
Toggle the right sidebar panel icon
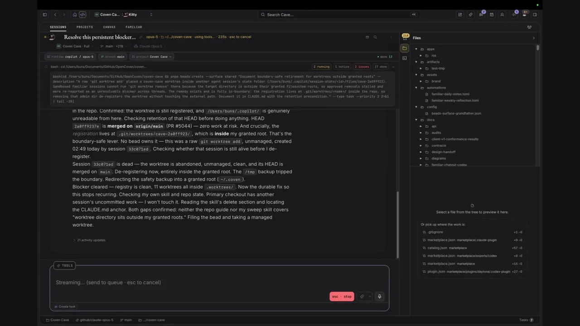pyautogui.click(x=535, y=14)
